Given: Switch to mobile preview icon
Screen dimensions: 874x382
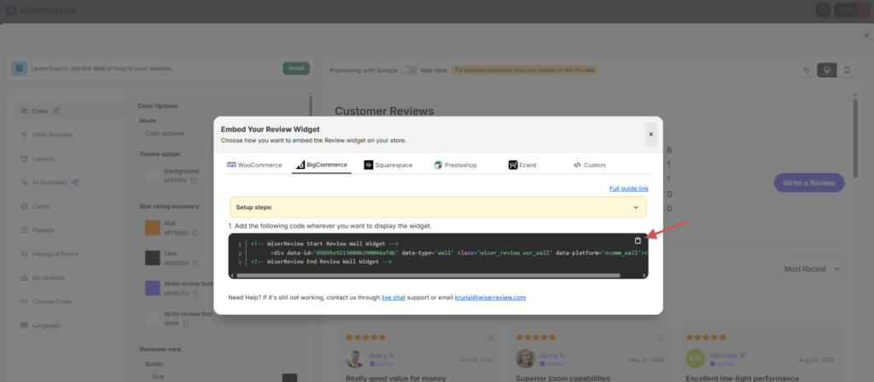Looking at the screenshot, I should tap(846, 70).
